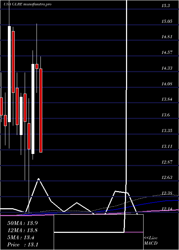179x250 pixels.
Task: Click the 14.81 price axis label
Action: tap(167, 37)
